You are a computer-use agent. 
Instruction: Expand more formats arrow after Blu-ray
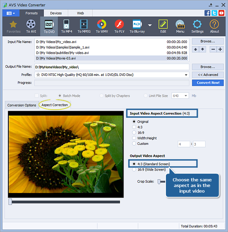pos(150,25)
